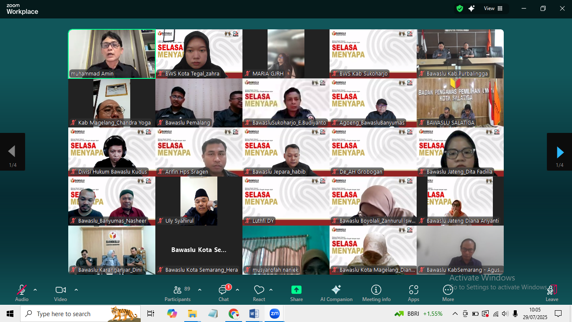Image resolution: width=572 pixels, height=322 pixels.
Task: Open the React emoji picker
Action: [259, 292]
